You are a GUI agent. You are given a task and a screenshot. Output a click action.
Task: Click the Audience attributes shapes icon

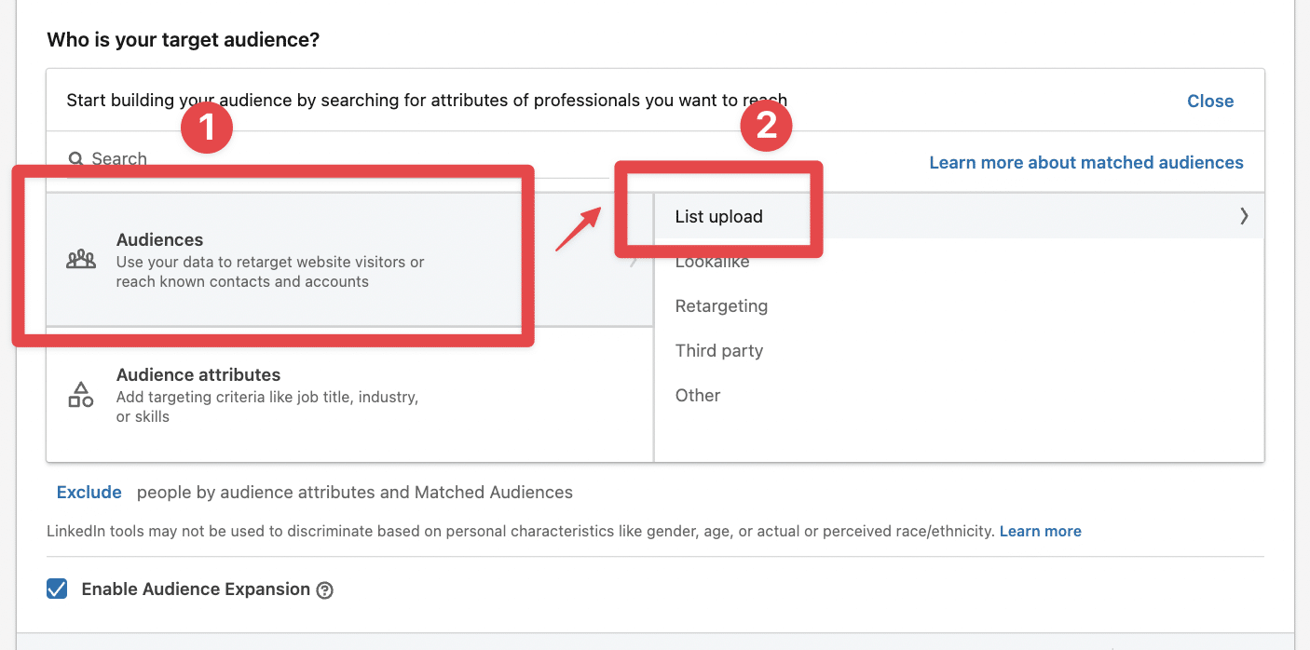point(81,395)
